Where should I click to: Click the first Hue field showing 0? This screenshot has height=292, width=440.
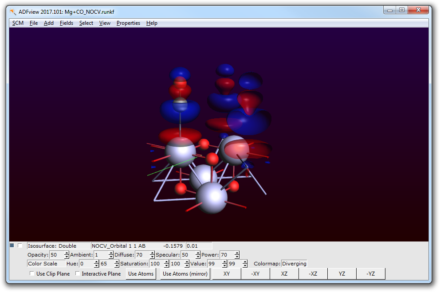[86, 263]
